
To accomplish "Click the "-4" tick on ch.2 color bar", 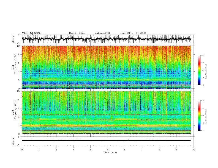I will pyautogui.click(x=203, y=108).
